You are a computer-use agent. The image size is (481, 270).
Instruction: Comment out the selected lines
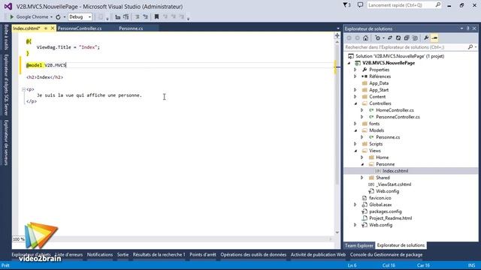[138, 17]
